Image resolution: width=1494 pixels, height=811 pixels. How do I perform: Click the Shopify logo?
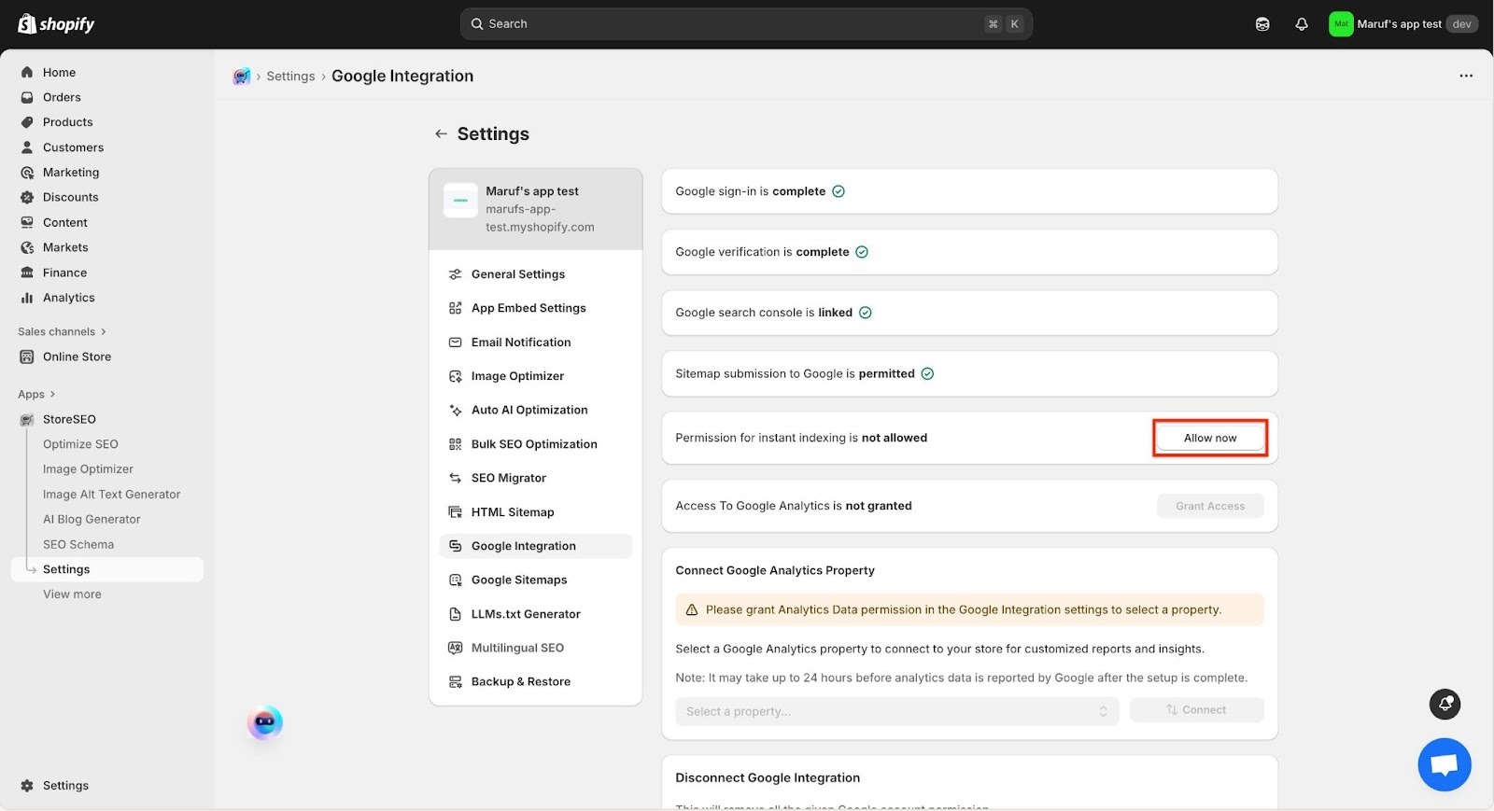click(56, 23)
